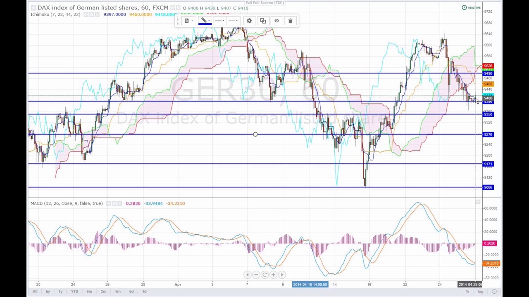Open MACD indicator format settings
Screen dimensions: 529x297
coord(114,203)
